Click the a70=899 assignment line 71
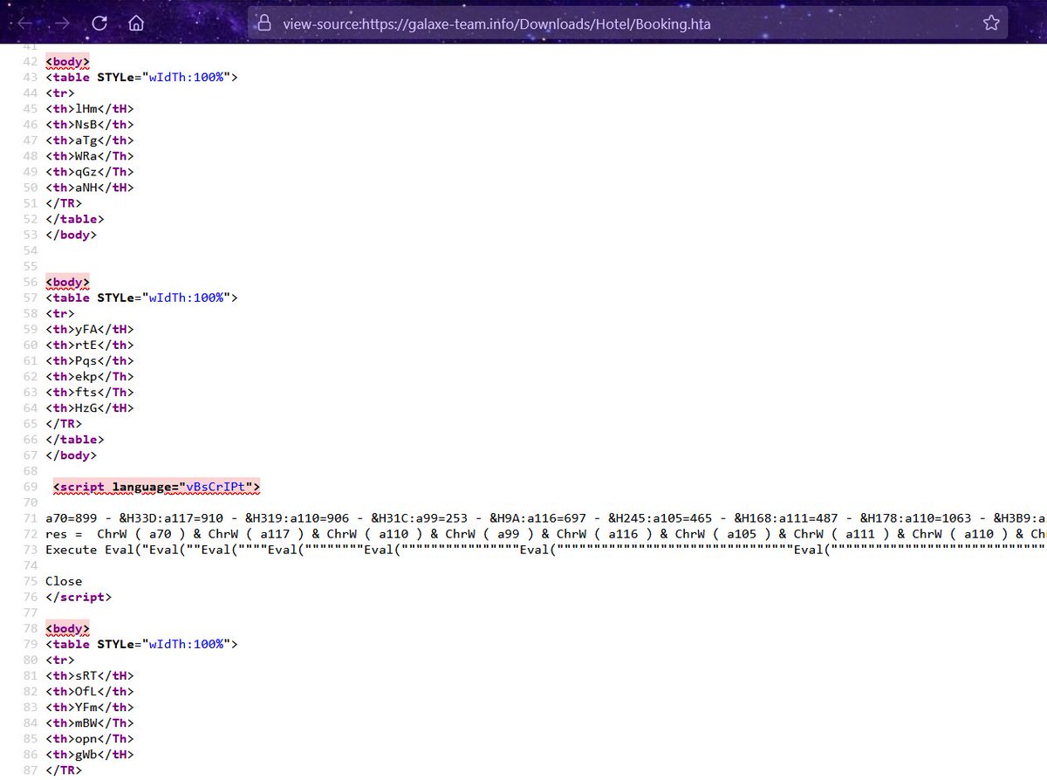 click(x=546, y=517)
